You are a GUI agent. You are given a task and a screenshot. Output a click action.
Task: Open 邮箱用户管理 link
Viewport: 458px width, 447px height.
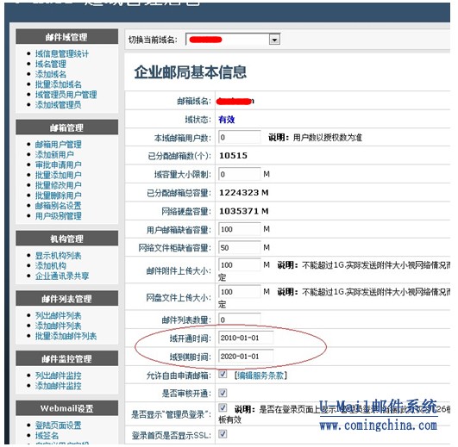tap(58, 145)
